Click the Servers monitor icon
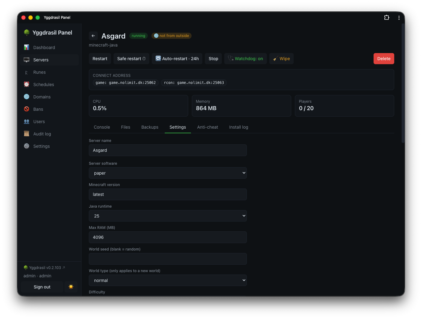422x319 pixels. [x=27, y=60]
